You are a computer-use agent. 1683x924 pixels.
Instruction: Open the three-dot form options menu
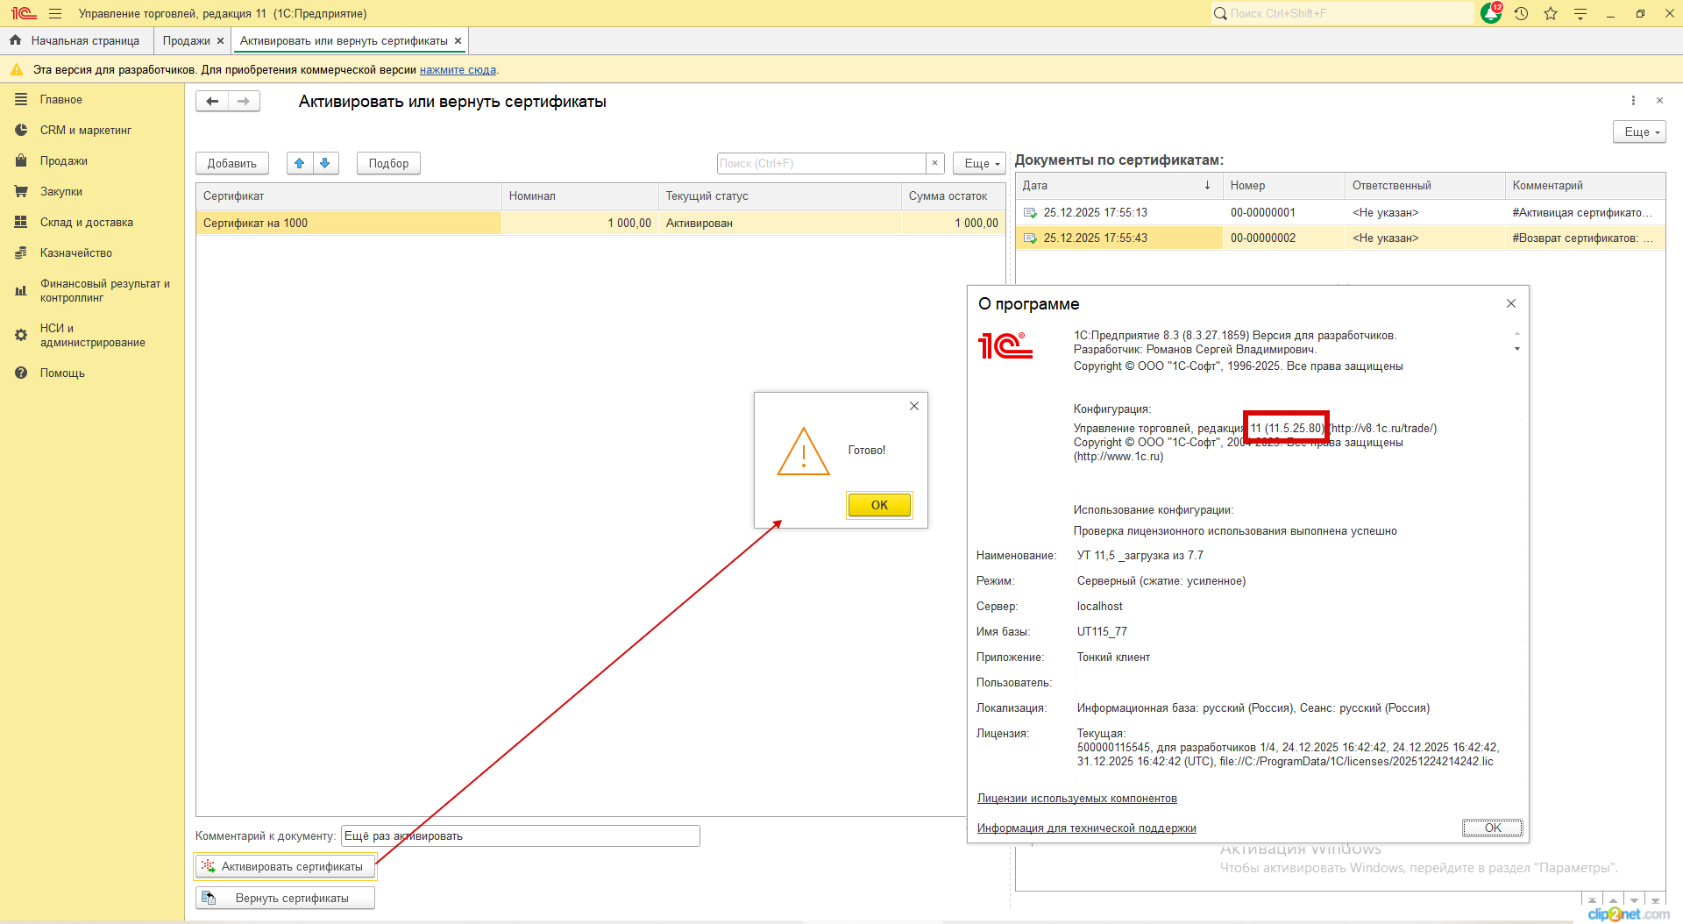click(x=1633, y=101)
